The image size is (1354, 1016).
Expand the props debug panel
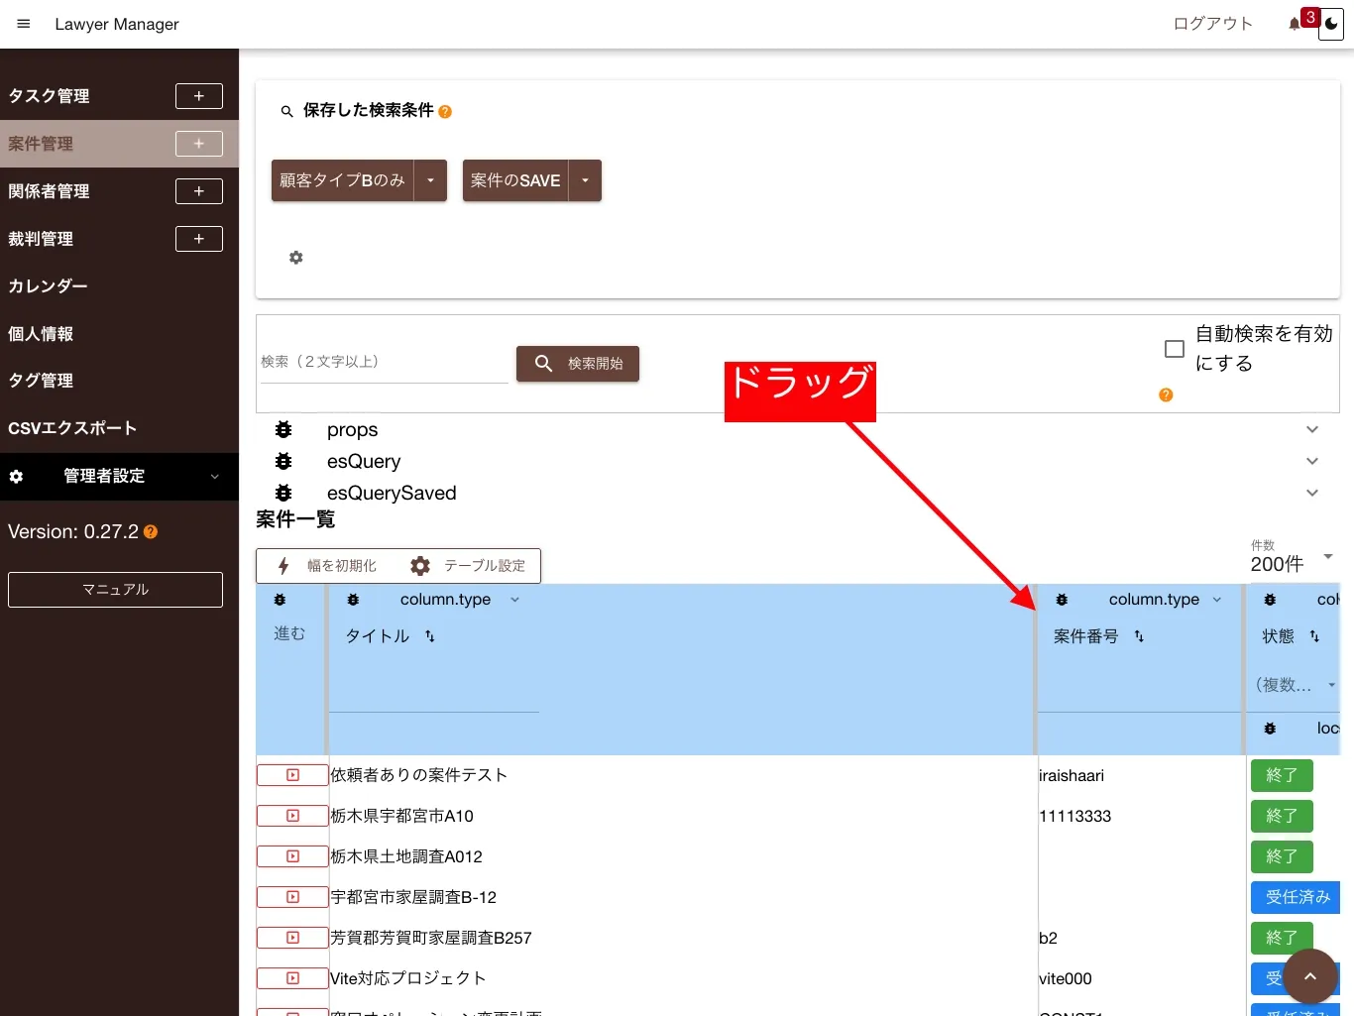click(1312, 429)
